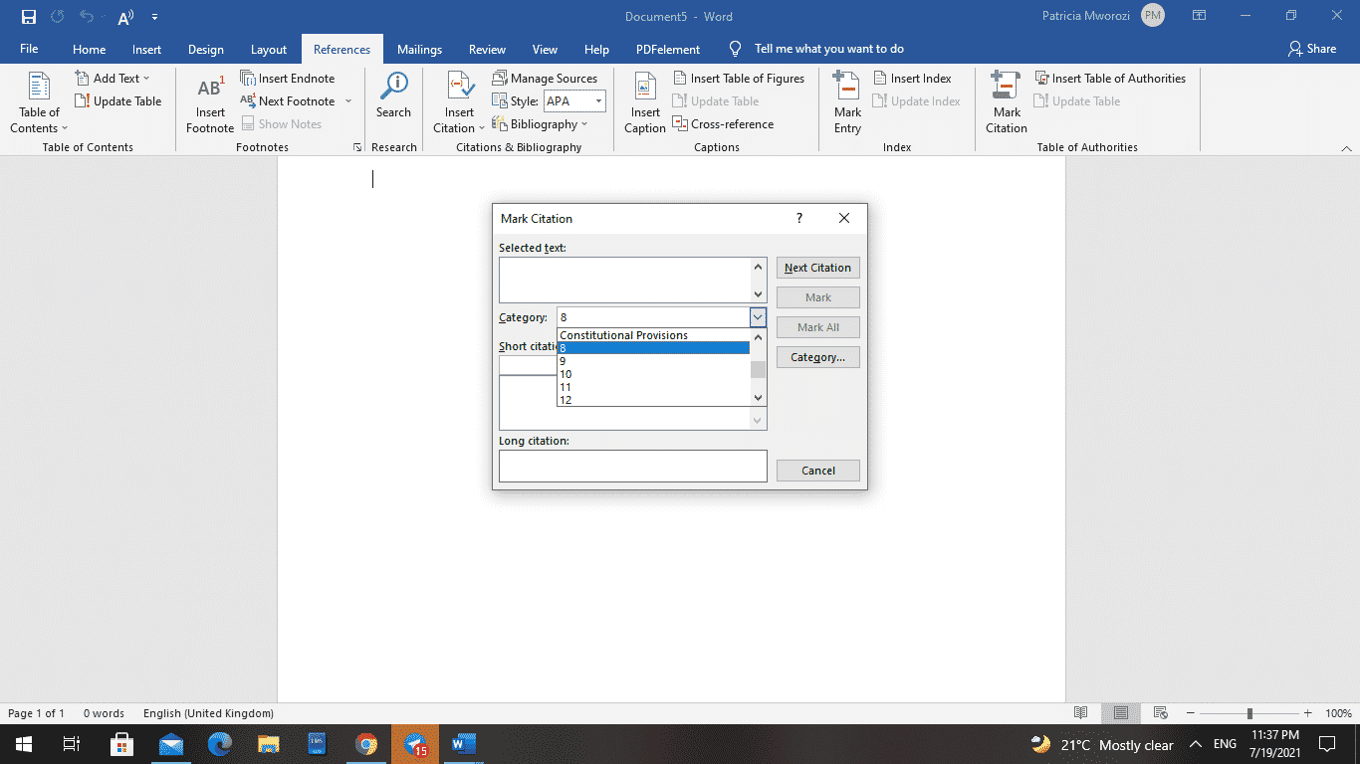Click inside the Long citation field
1360x764 pixels.
coord(632,466)
